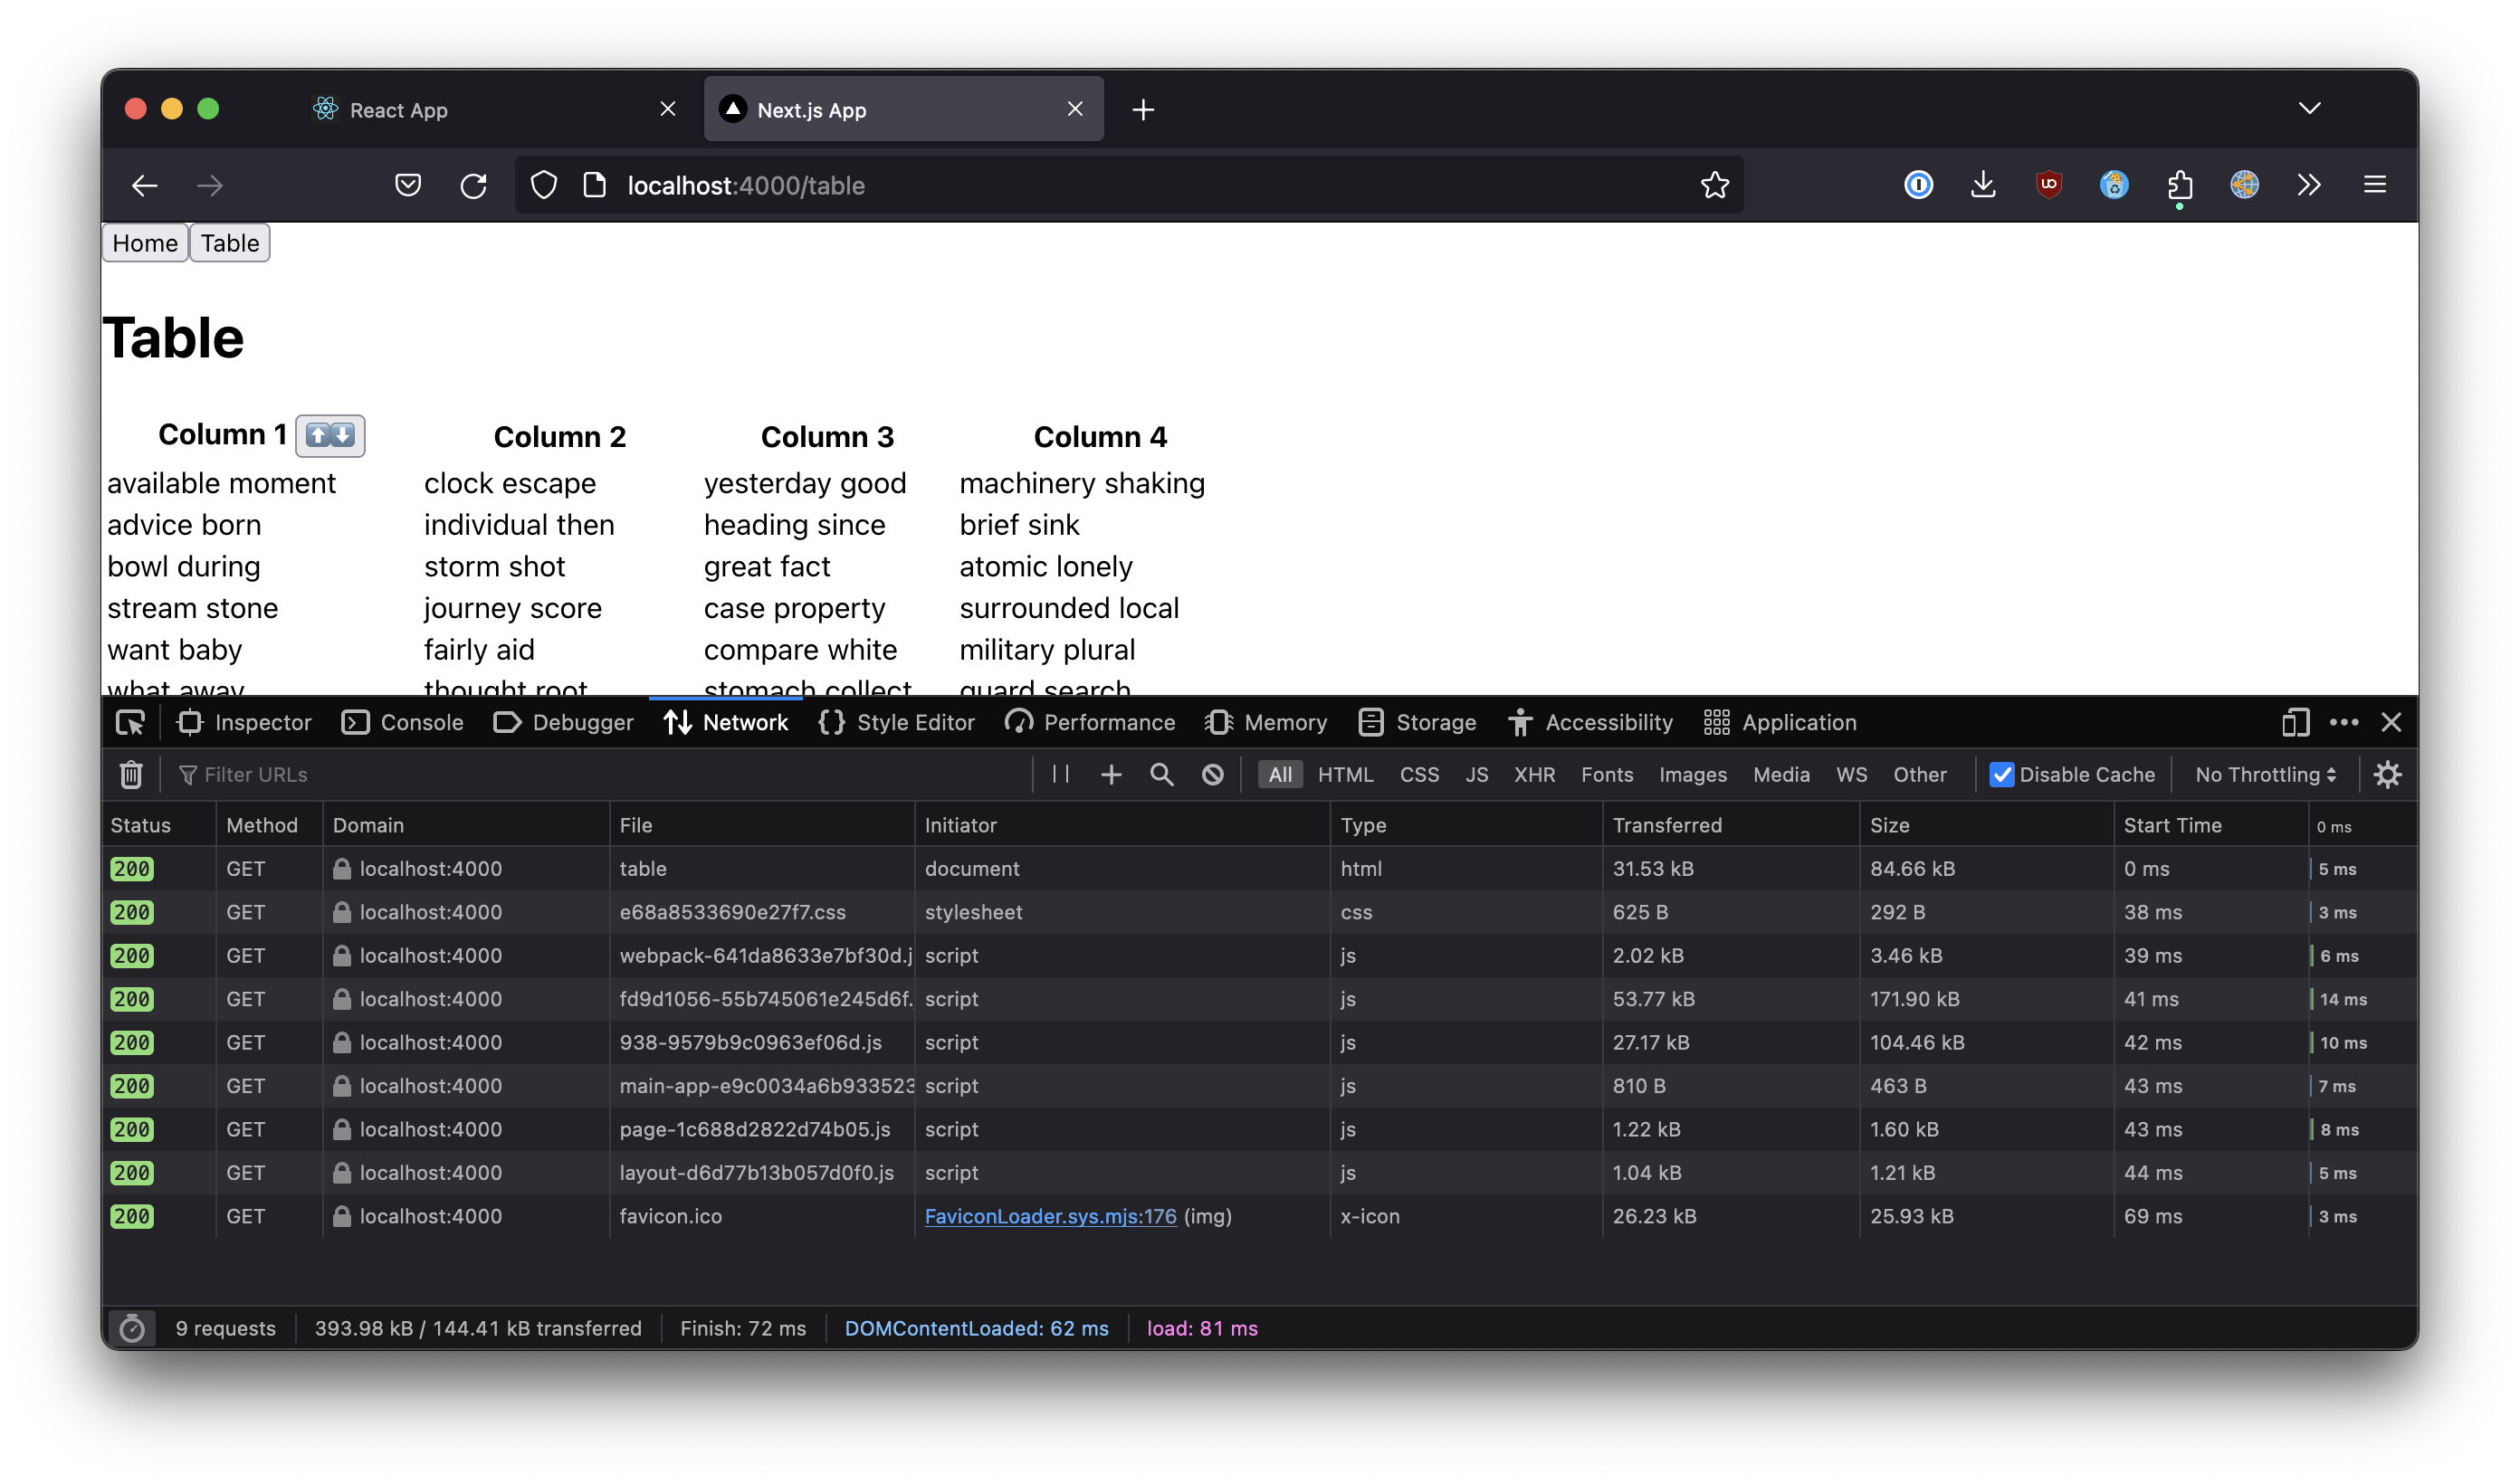Add a new blocked request with plus

[x=1111, y=774]
